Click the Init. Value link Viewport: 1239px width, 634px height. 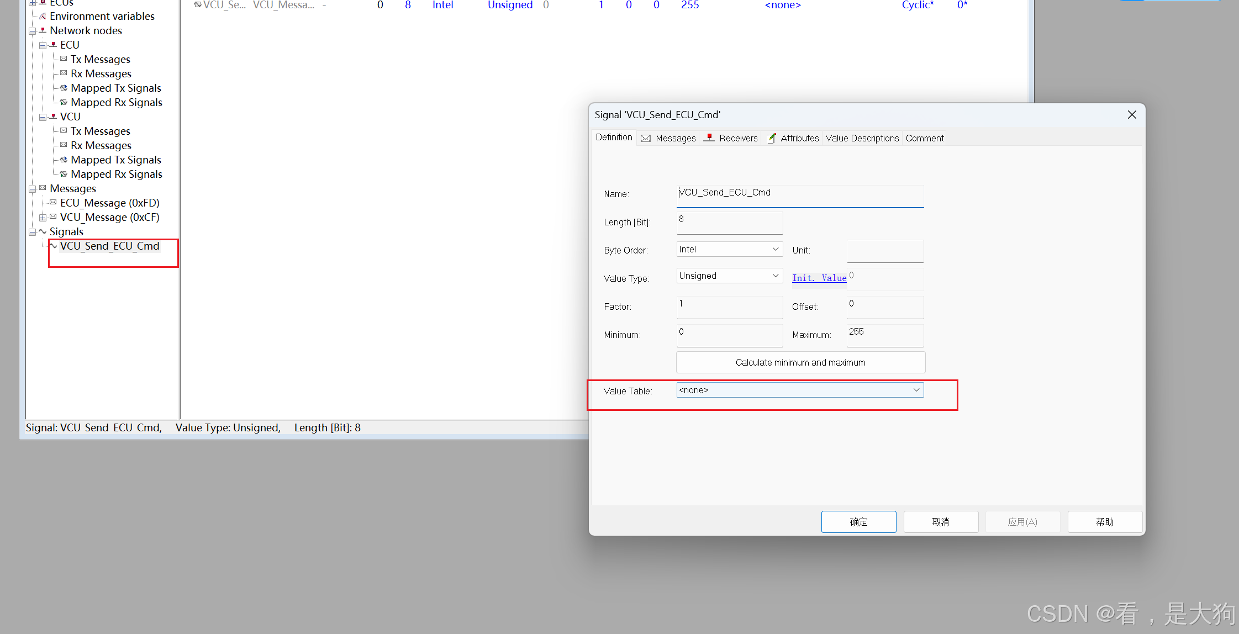[819, 278]
